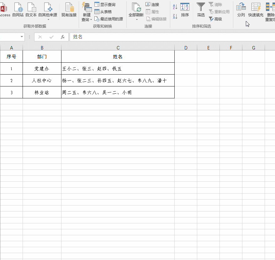Expand 自其他来源 dropdown arrow
The image size is (275, 260).
coord(48,20)
